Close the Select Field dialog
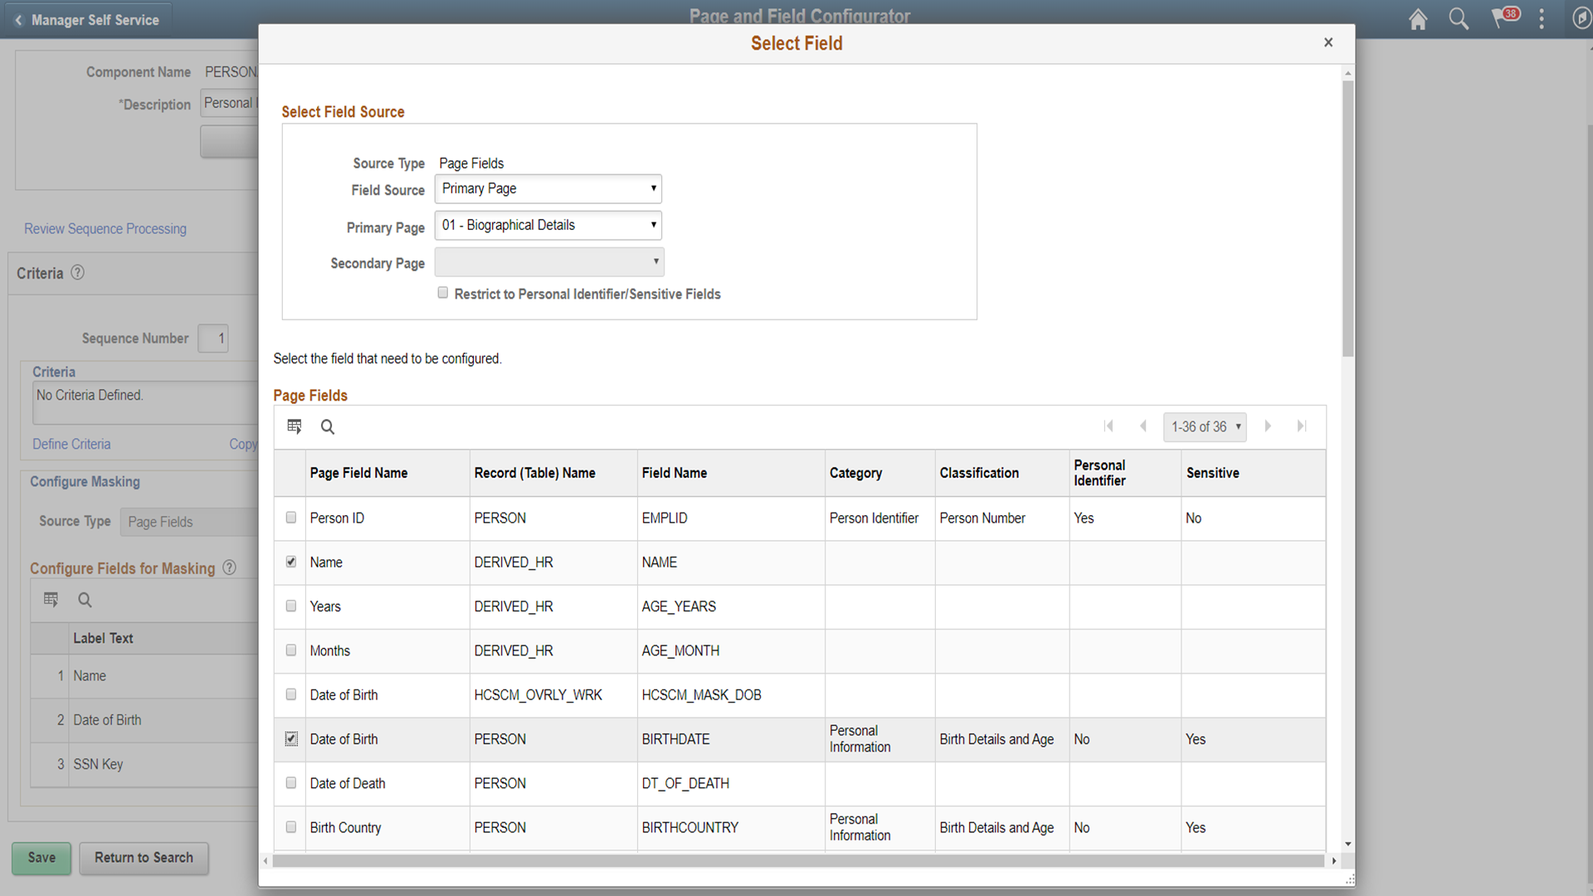Screen dimensions: 1593x896 tap(1328, 42)
